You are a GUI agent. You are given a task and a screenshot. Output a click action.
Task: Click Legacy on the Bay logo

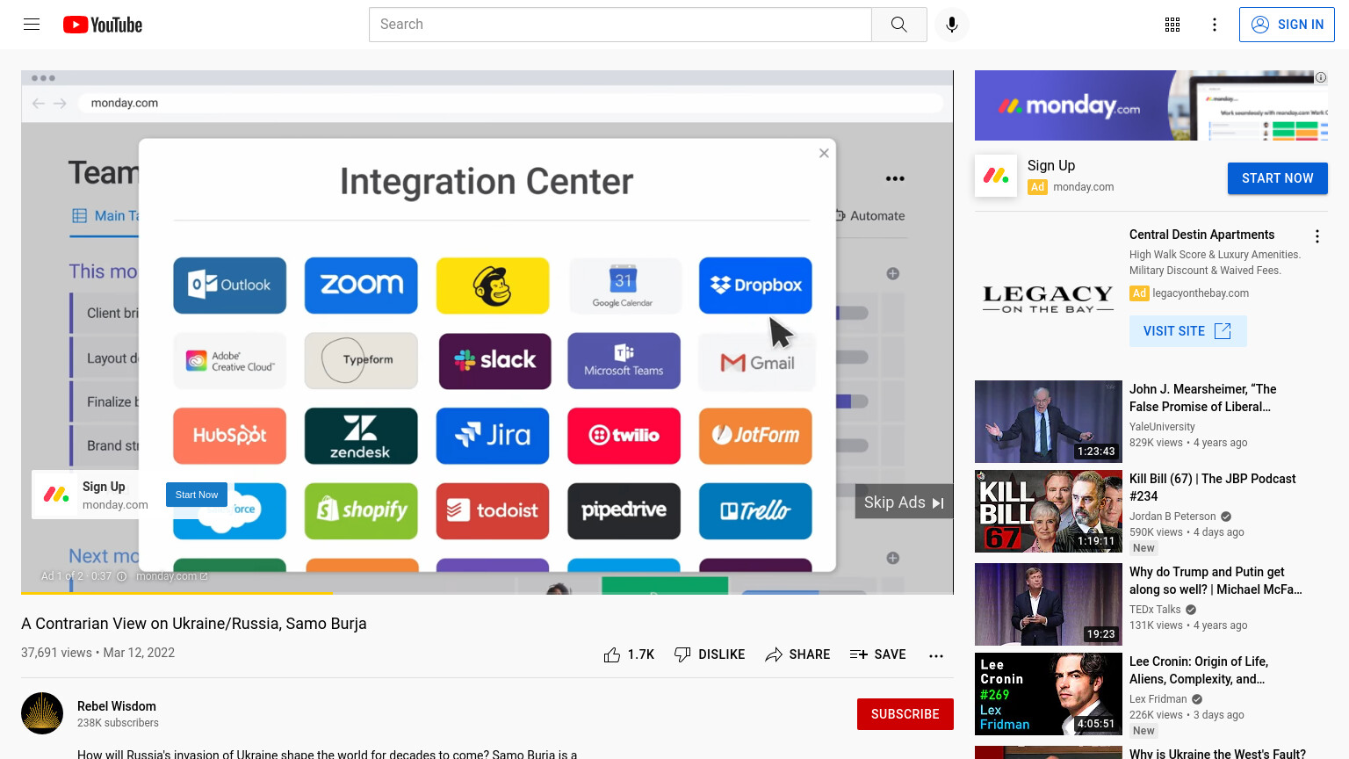click(x=1048, y=299)
